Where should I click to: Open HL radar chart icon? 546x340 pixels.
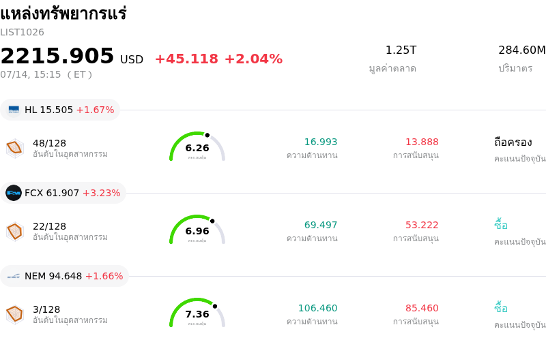point(15,148)
